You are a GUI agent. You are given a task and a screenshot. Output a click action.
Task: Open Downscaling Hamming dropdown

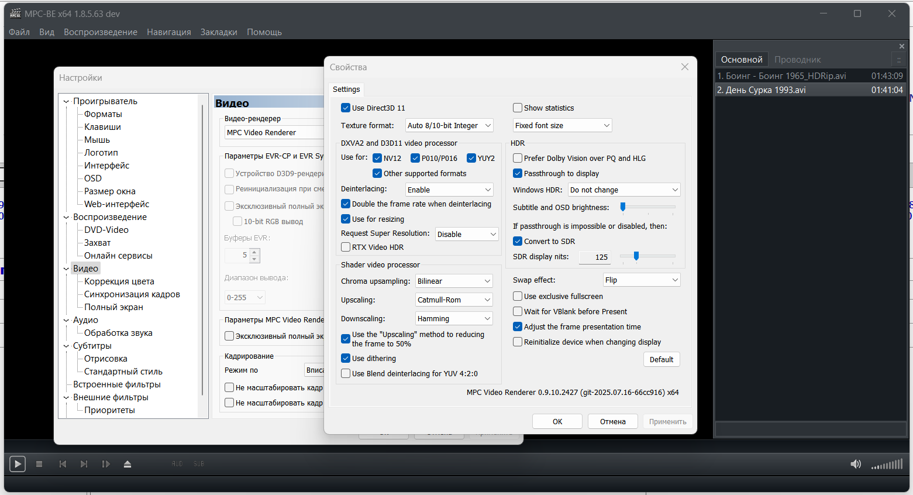tap(454, 318)
